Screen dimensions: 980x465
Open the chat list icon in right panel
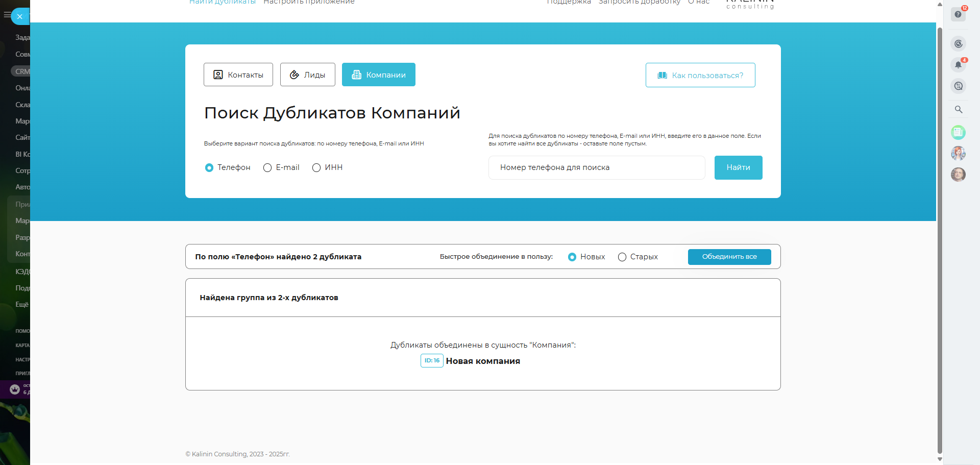click(x=958, y=86)
